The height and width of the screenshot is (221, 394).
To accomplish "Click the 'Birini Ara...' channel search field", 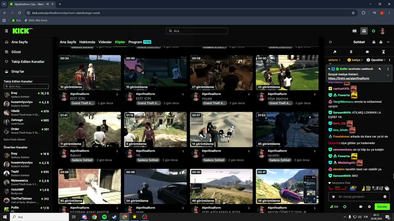I will (26, 87).
